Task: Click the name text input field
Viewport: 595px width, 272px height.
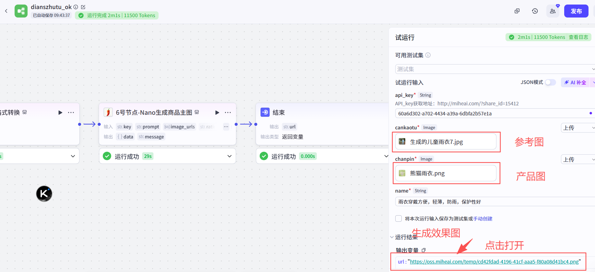Action: tap(495, 202)
